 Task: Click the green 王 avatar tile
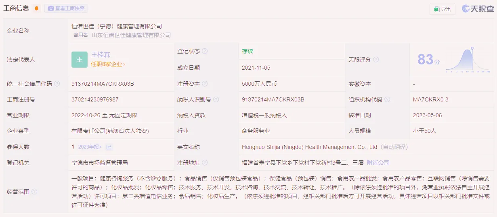coord(80,60)
